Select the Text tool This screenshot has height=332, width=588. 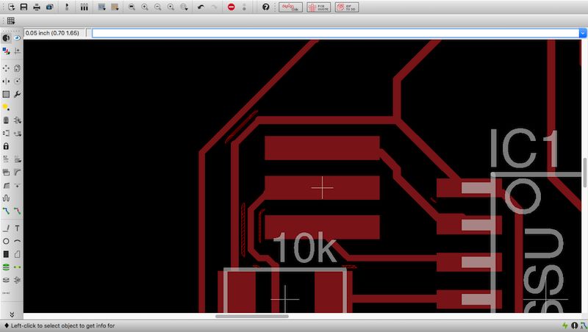click(17, 228)
